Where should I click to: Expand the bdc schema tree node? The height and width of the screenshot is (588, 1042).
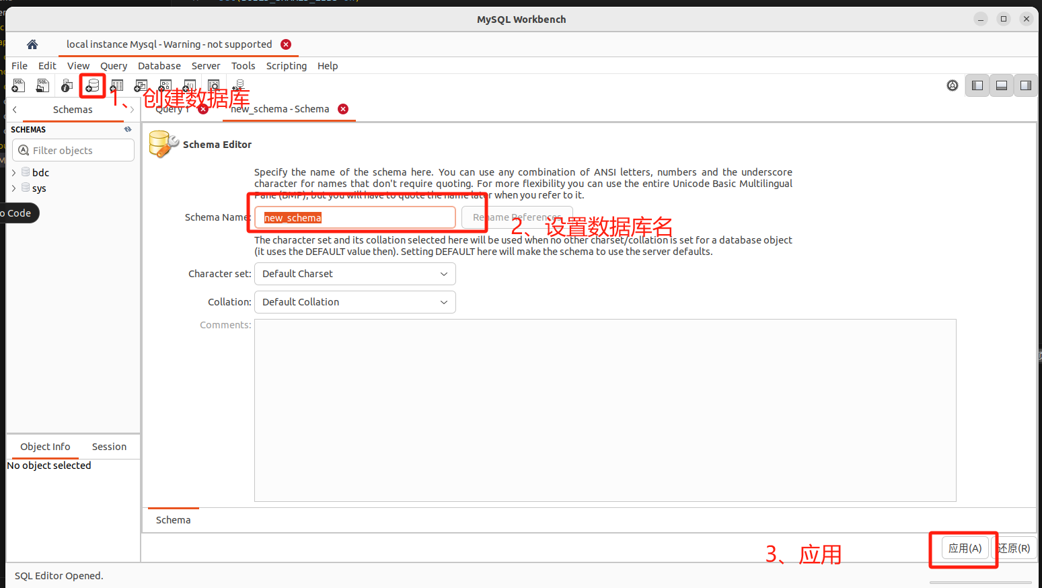13,172
